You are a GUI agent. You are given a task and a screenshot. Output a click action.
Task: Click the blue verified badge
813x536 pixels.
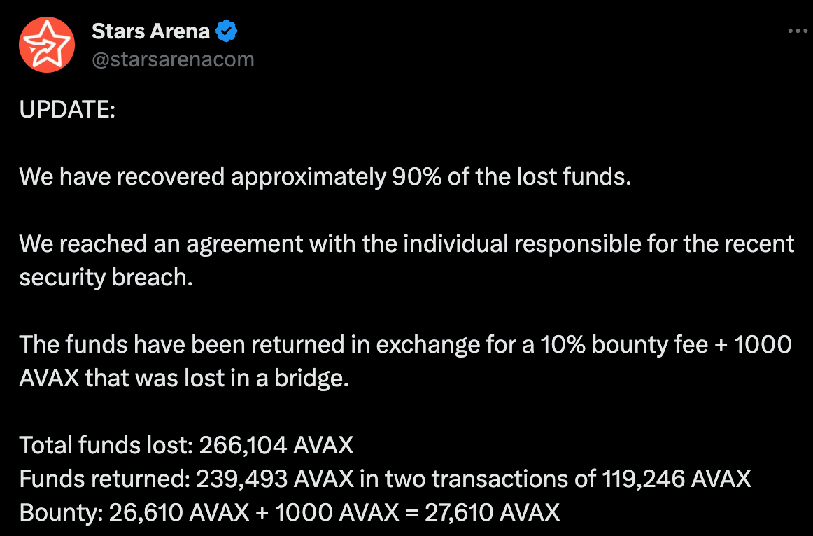coord(226,31)
